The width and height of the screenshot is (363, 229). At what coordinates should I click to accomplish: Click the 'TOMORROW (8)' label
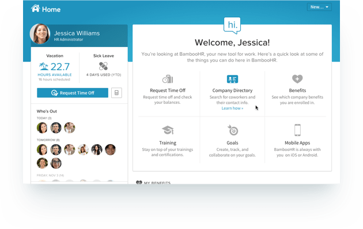pos(48,140)
